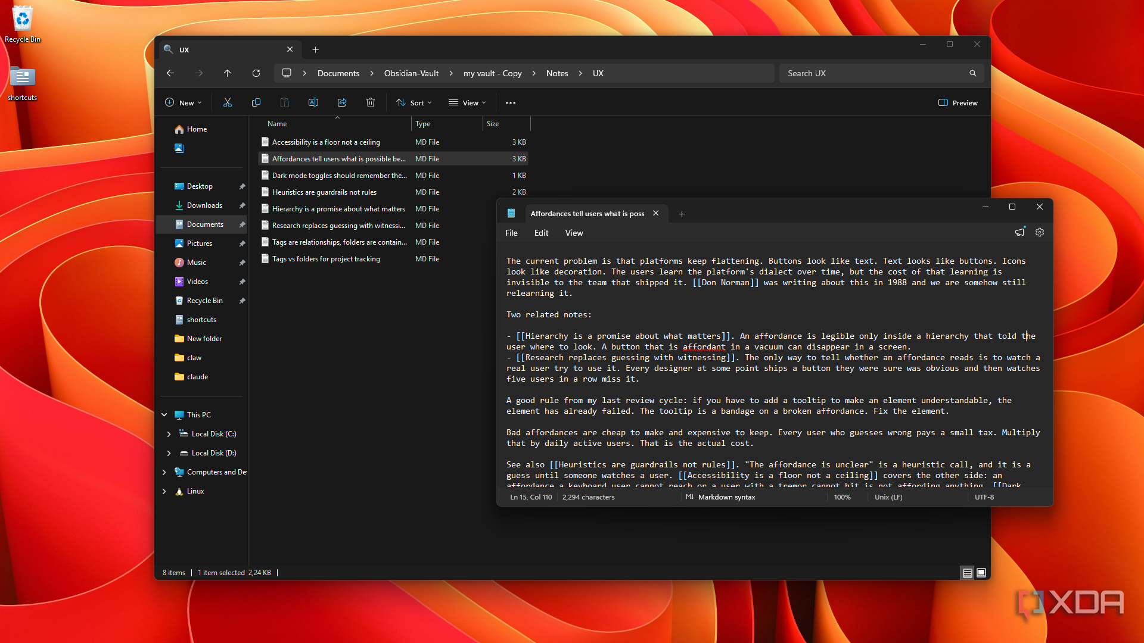The width and height of the screenshot is (1144, 643).
Task: Open Notepad View menu
Action: [x=574, y=233]
